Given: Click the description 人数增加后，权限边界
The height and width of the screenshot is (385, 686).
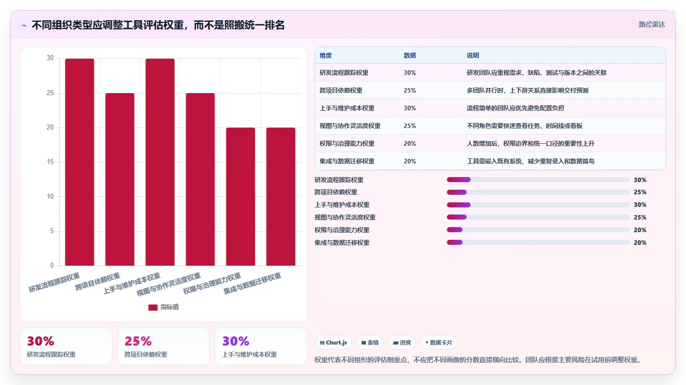Looking at the screenshot, I should (530, 144).
